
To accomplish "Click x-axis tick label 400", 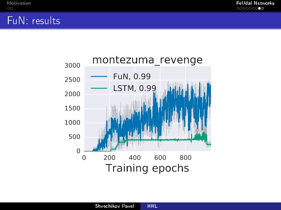I will coord(135,158).
